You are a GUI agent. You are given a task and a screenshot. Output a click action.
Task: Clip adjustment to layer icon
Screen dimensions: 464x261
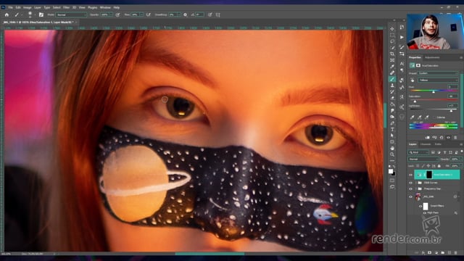click(x=427, y=137)
